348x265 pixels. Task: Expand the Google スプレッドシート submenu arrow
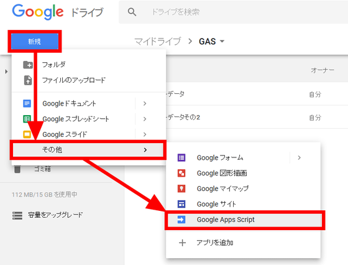145,119
